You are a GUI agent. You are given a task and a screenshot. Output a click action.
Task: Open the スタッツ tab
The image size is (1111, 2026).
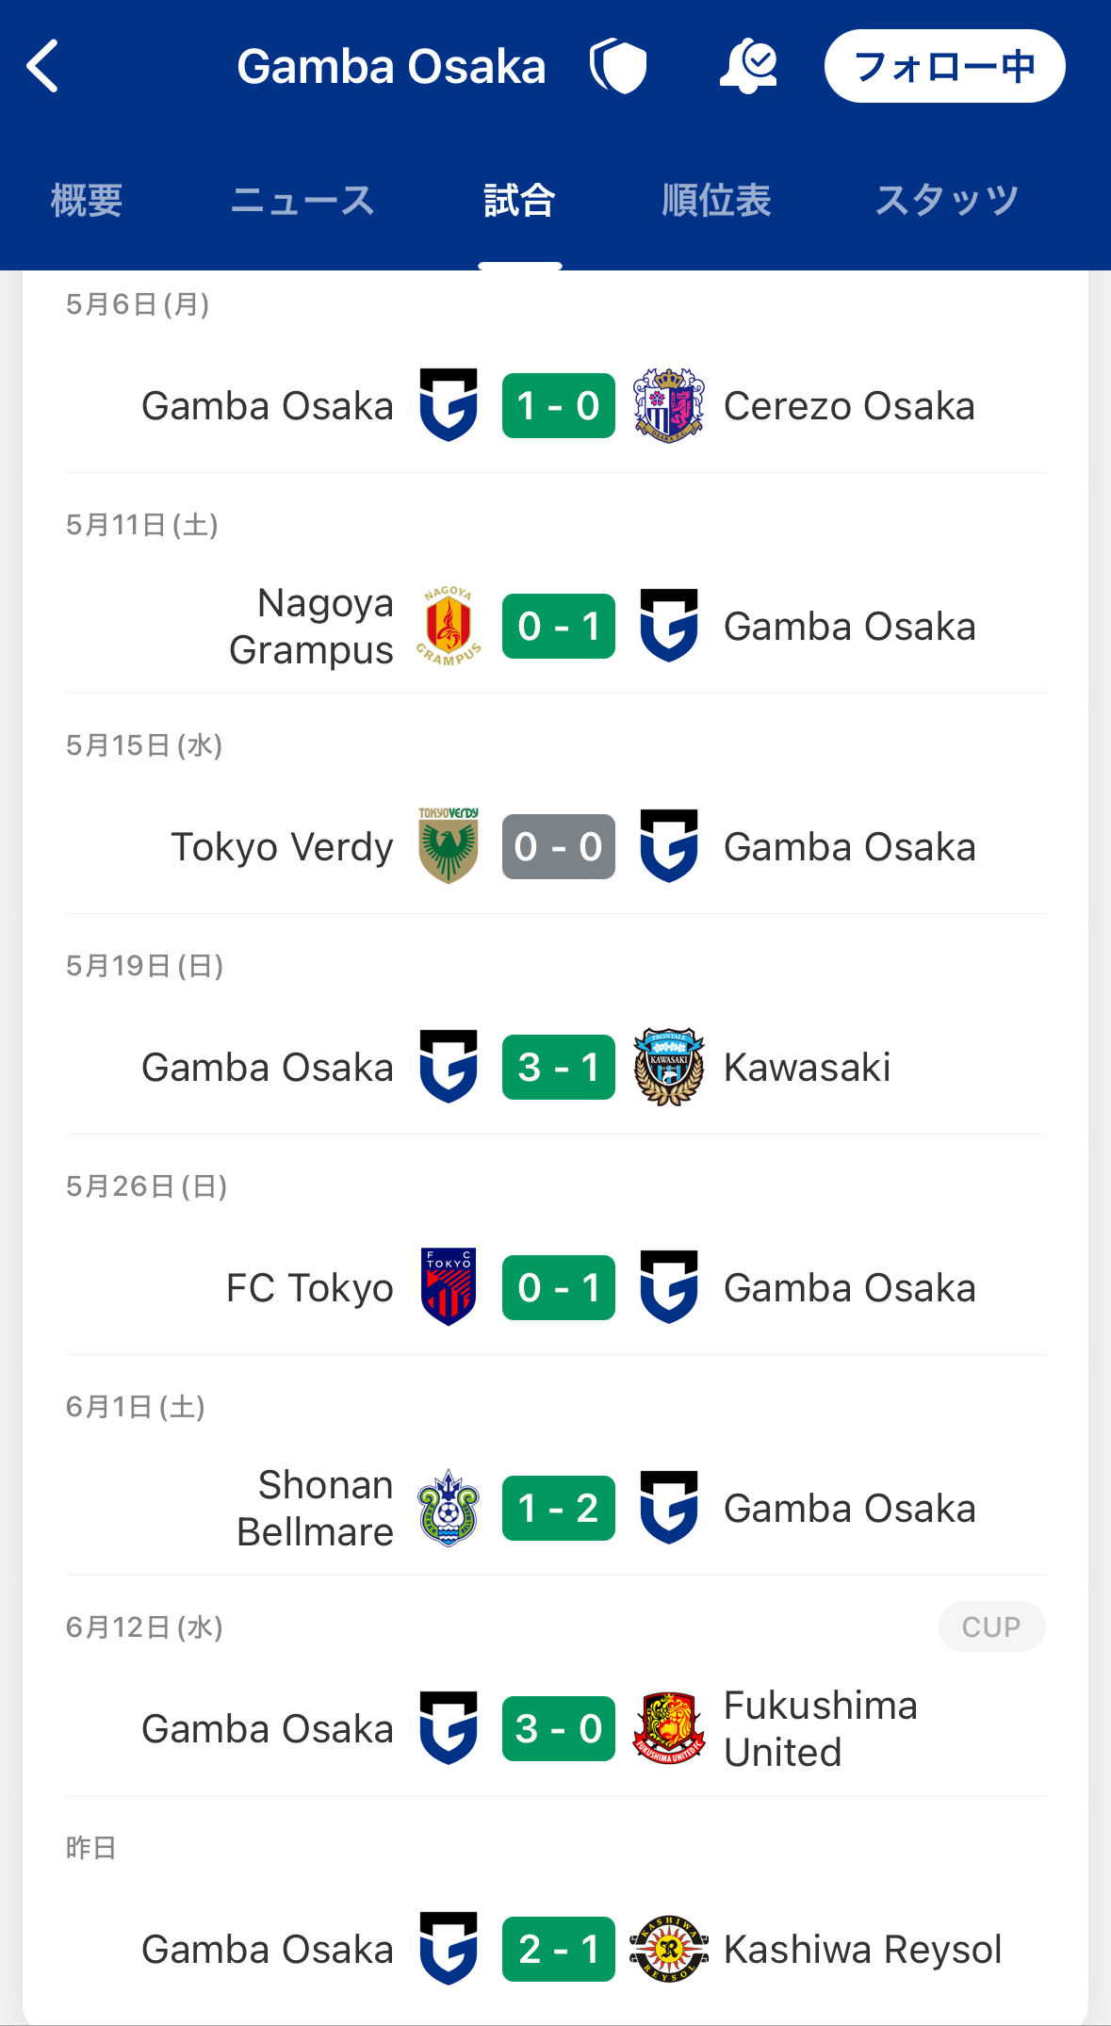(946, 201)
